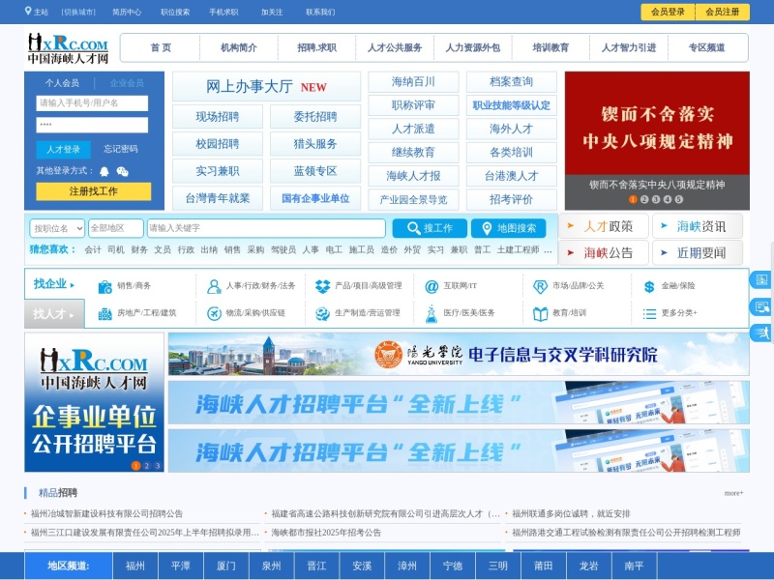This screenshot has height=580, width=774.
Task: Click arrow icon beside 海峡资讯
Action: point(664,226)
